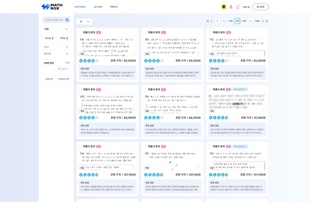Open the MATHBOX nav tab
This screenshot has width=310, height=202.
(x=80, y=7)
